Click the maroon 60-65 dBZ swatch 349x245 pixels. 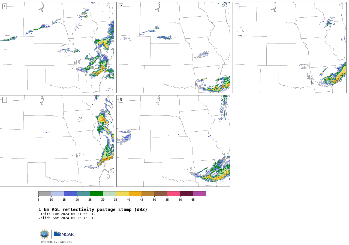pyautogui.click(x=186, y=194)
